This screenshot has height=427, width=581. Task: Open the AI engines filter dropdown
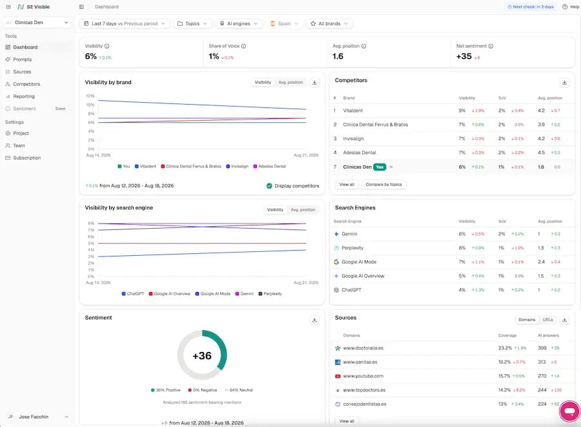click(x=239, y=23)
